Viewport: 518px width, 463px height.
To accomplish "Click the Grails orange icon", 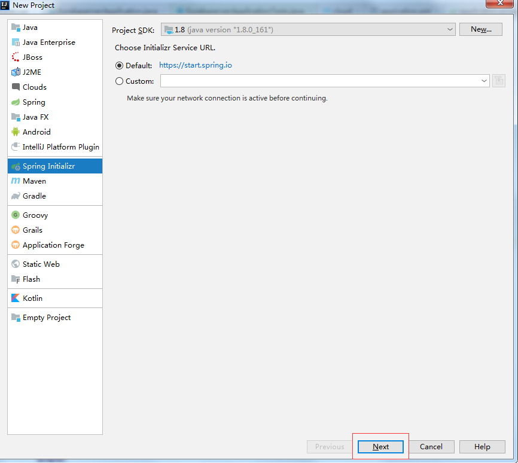I will tap(16, 230).
